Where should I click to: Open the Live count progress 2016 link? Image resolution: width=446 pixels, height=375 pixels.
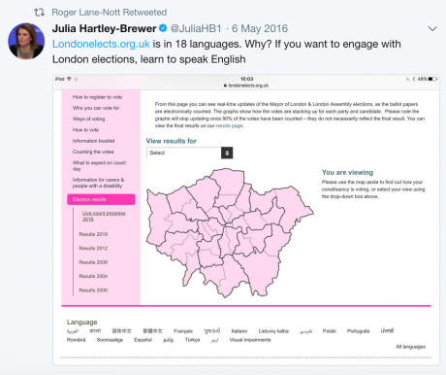[104, 216]
